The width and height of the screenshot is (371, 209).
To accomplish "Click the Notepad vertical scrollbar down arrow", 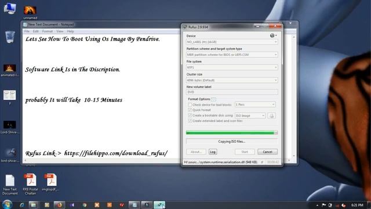I will [x=294, y=156].
